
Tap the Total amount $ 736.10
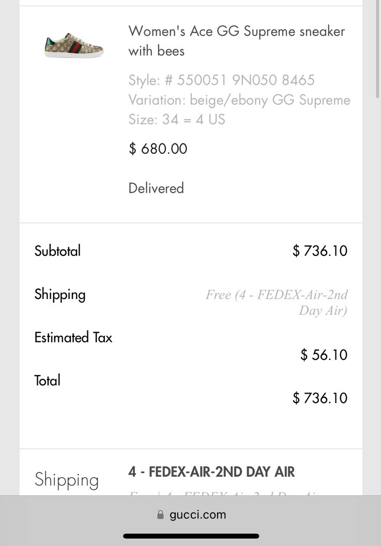(x=319, y=398)
